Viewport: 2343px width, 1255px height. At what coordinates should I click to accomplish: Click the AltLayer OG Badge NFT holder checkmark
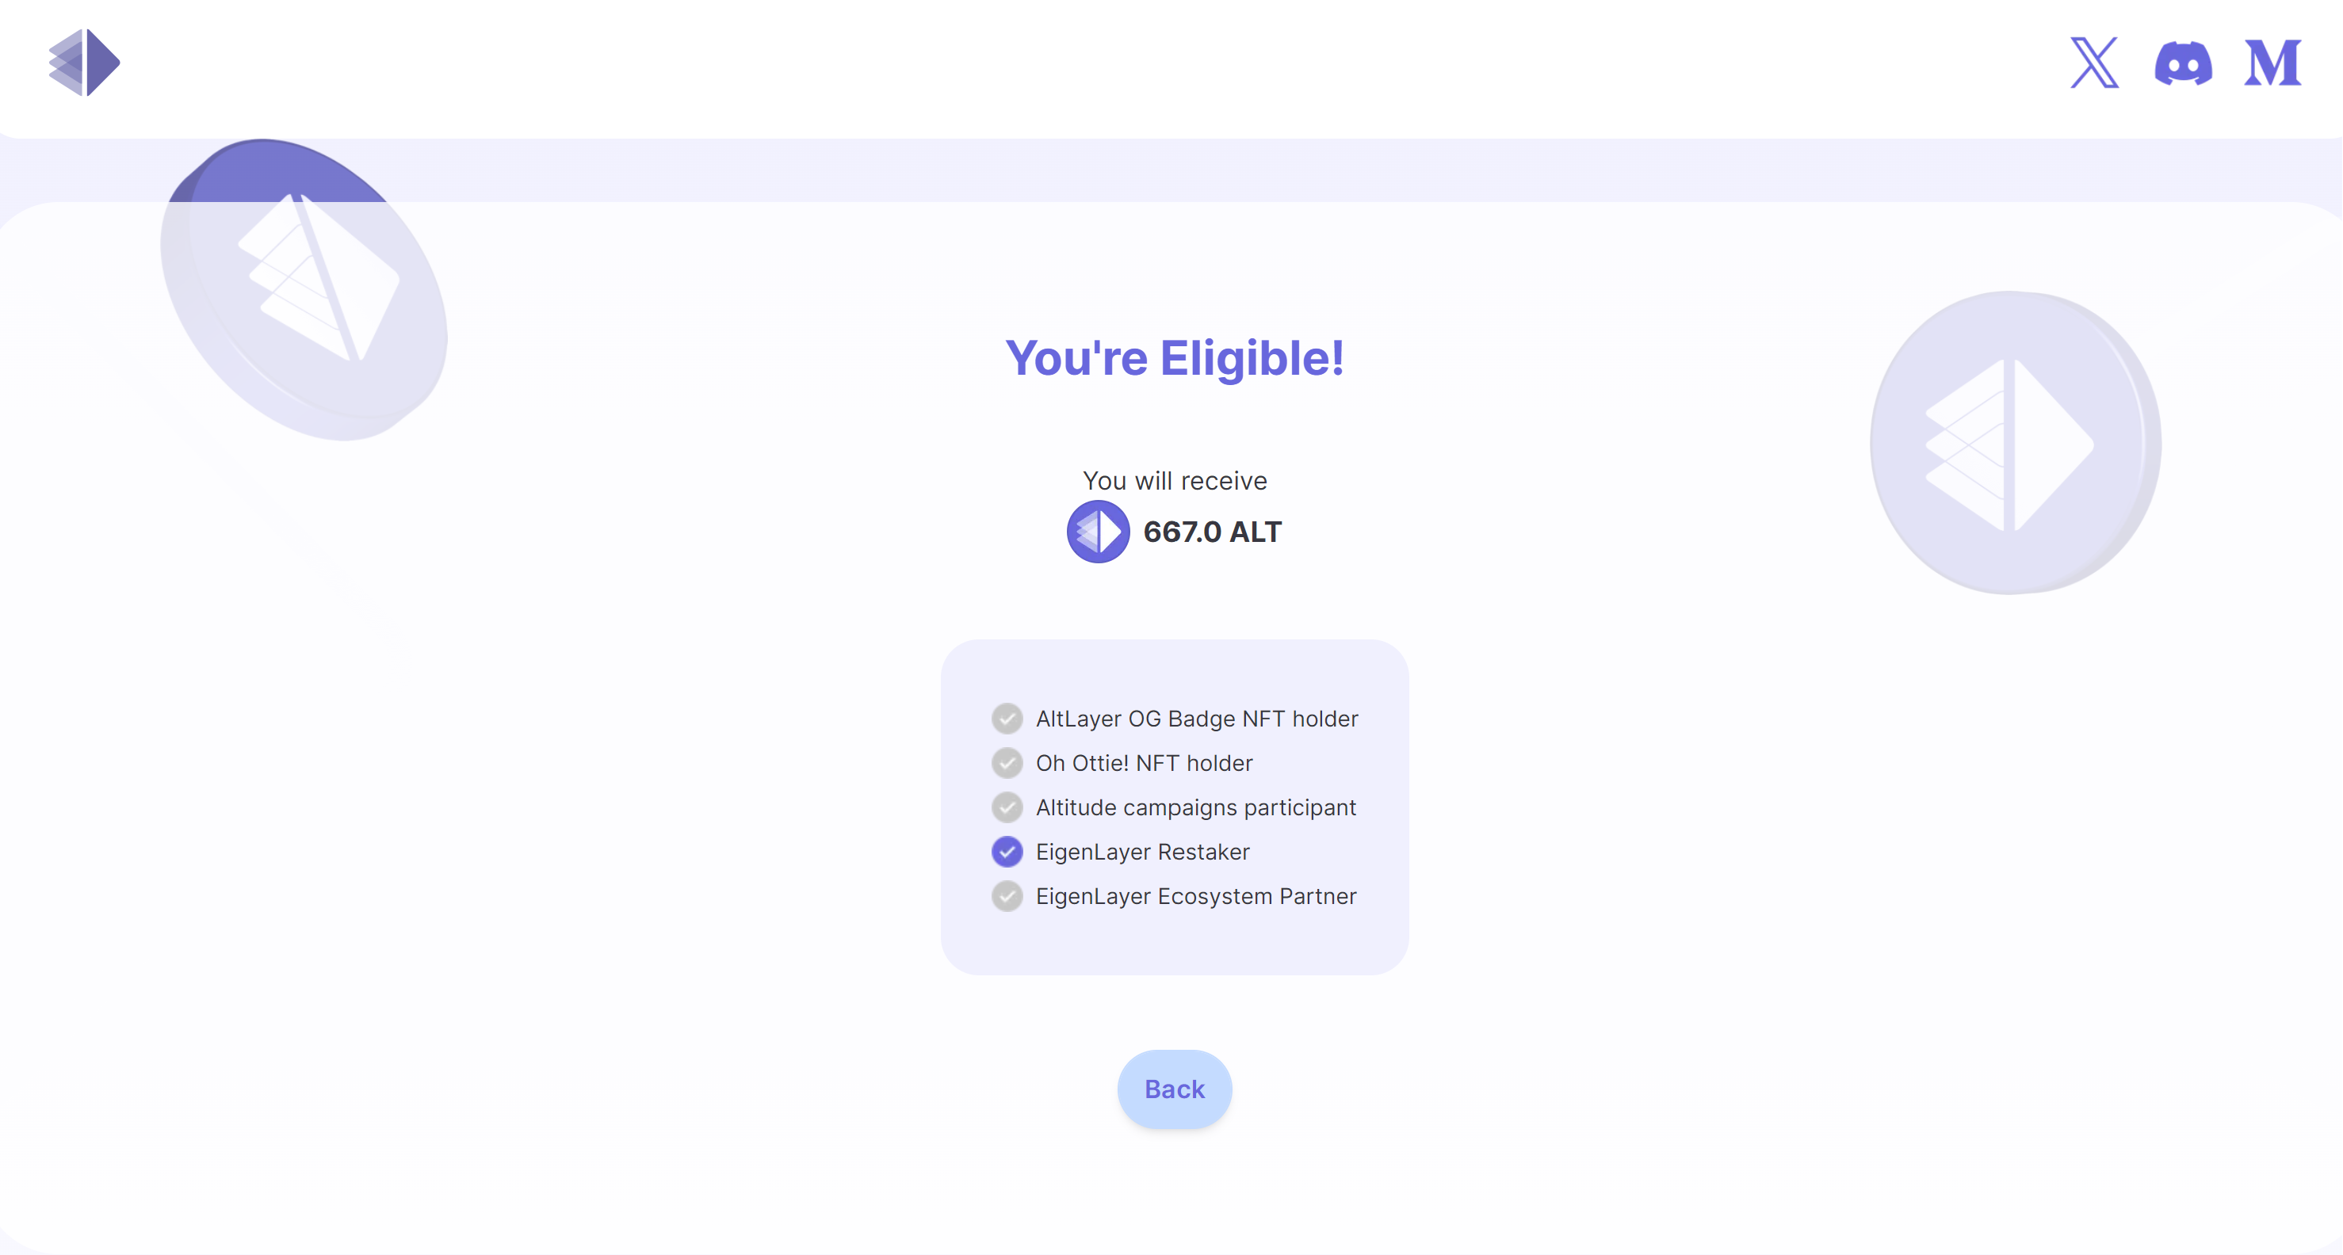click(x=1007, y=719)
